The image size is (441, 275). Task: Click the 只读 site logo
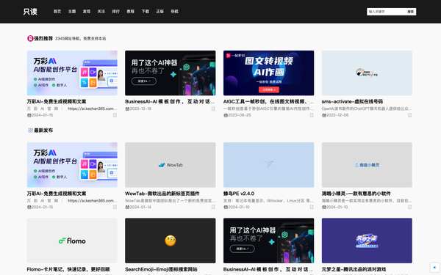point(30,12)
